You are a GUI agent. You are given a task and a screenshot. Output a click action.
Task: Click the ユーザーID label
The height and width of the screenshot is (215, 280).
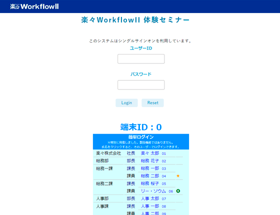tap(141, 48)
